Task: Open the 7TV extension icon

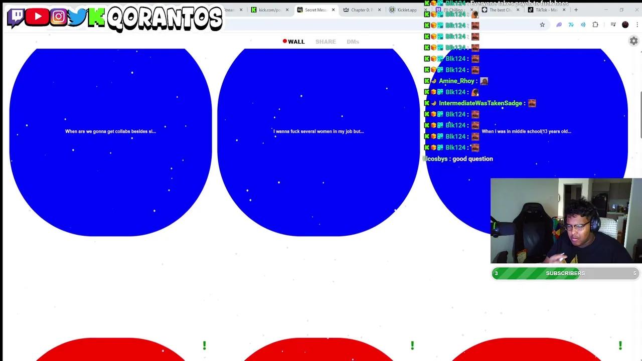Action: (571, 25)
